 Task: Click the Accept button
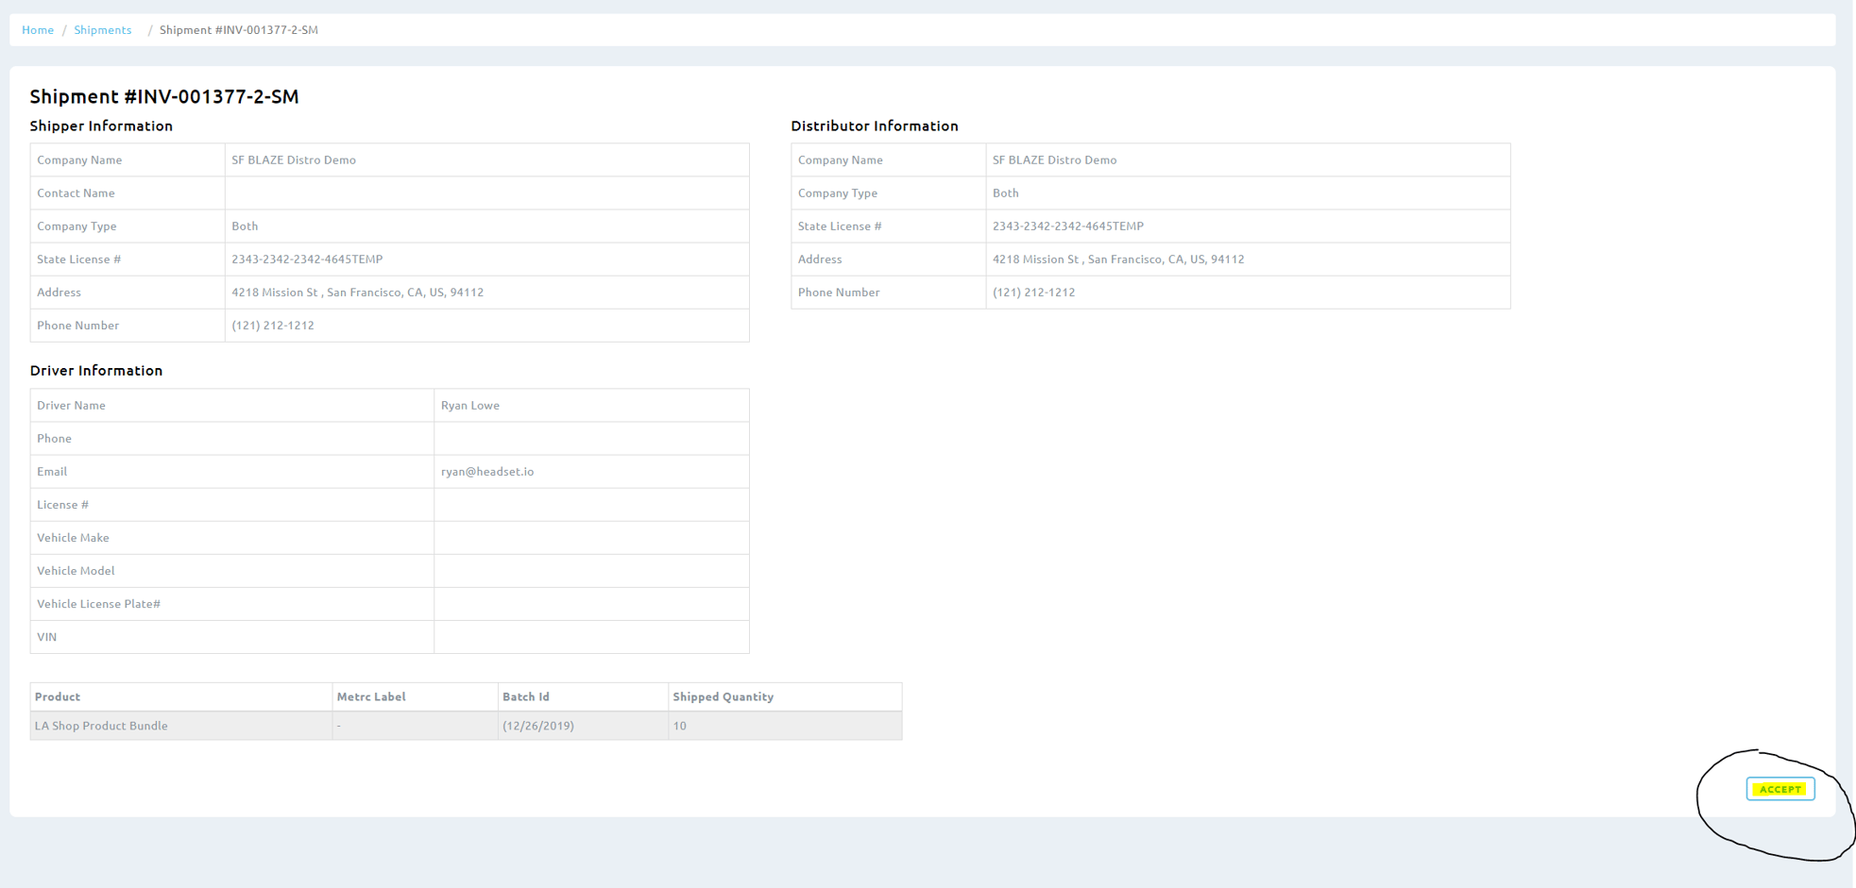tap(1779, 789)
